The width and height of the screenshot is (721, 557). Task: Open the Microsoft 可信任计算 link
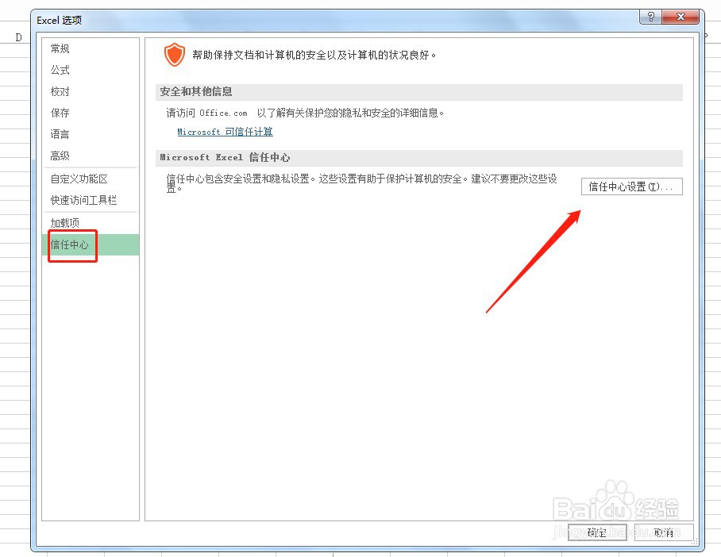(225, 132)
